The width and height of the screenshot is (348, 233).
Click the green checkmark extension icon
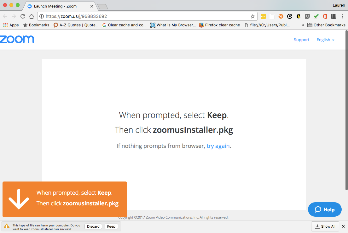pyautogui.click(x=316, y=16)
